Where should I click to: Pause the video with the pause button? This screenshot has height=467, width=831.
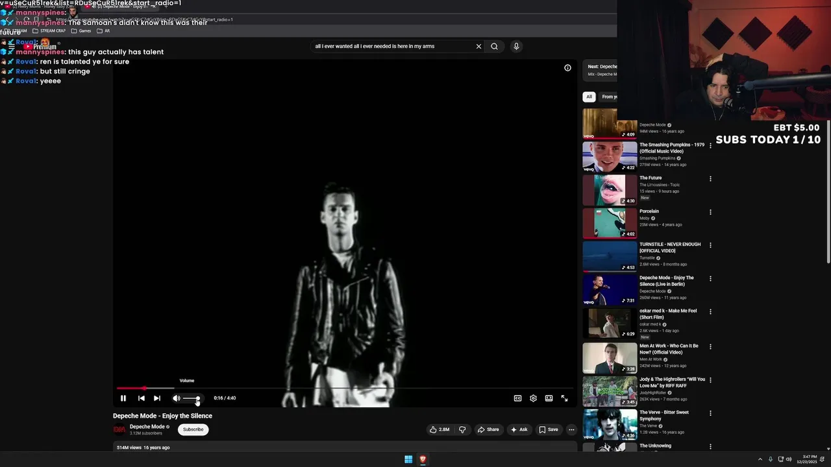coord(123,398)
